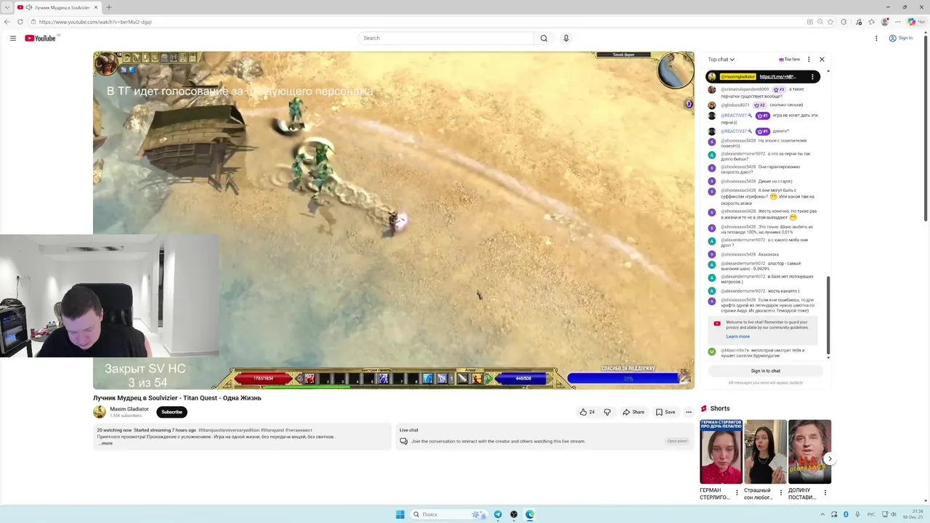Share the livestream video
Viewport: 930px width, 523px height.
[634, 412]
